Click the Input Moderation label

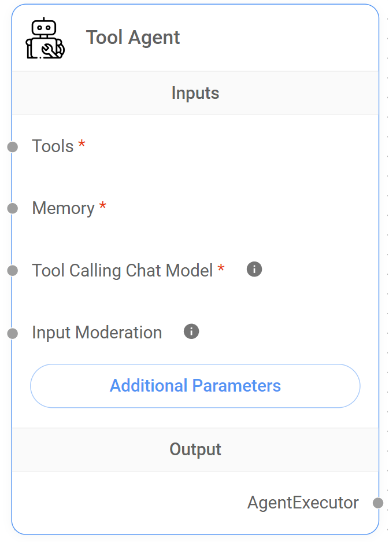pos(97,331)
